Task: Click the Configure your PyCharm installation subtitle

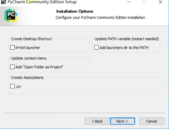Action: pos(100,18)
